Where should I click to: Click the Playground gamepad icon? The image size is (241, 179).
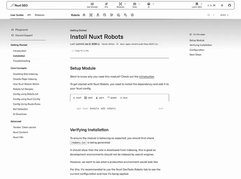click(13, 30)
